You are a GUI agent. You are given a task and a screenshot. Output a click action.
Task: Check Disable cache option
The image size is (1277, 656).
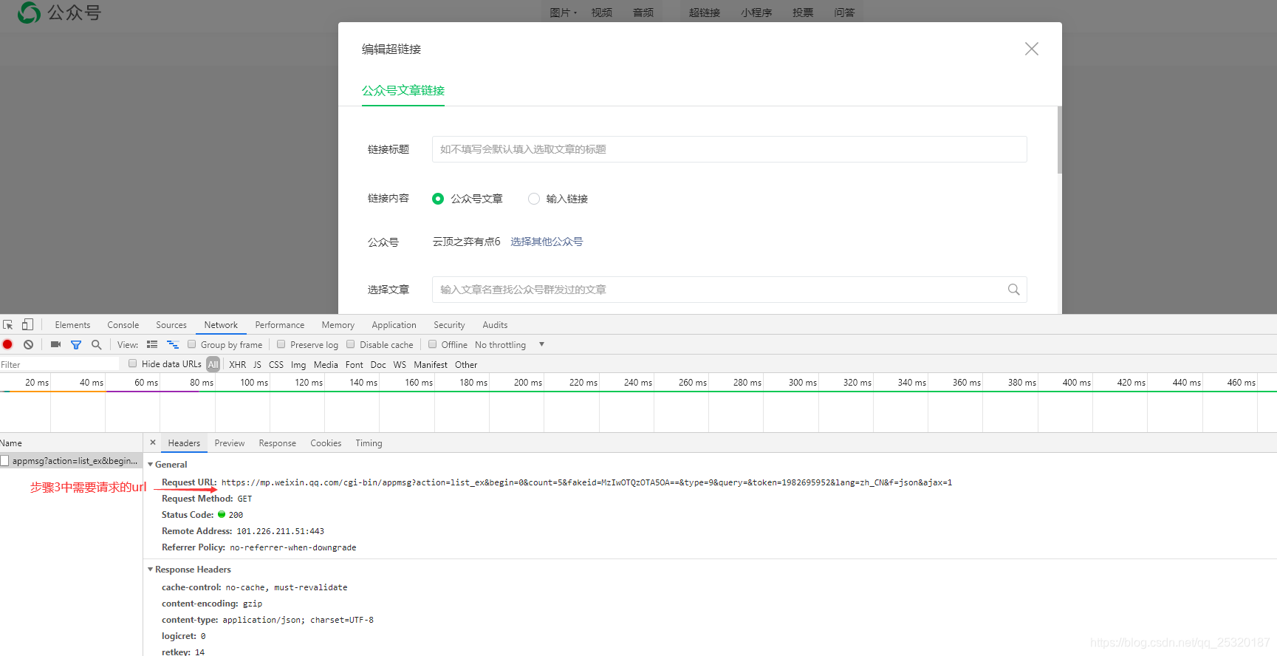[x=351, y=344]
